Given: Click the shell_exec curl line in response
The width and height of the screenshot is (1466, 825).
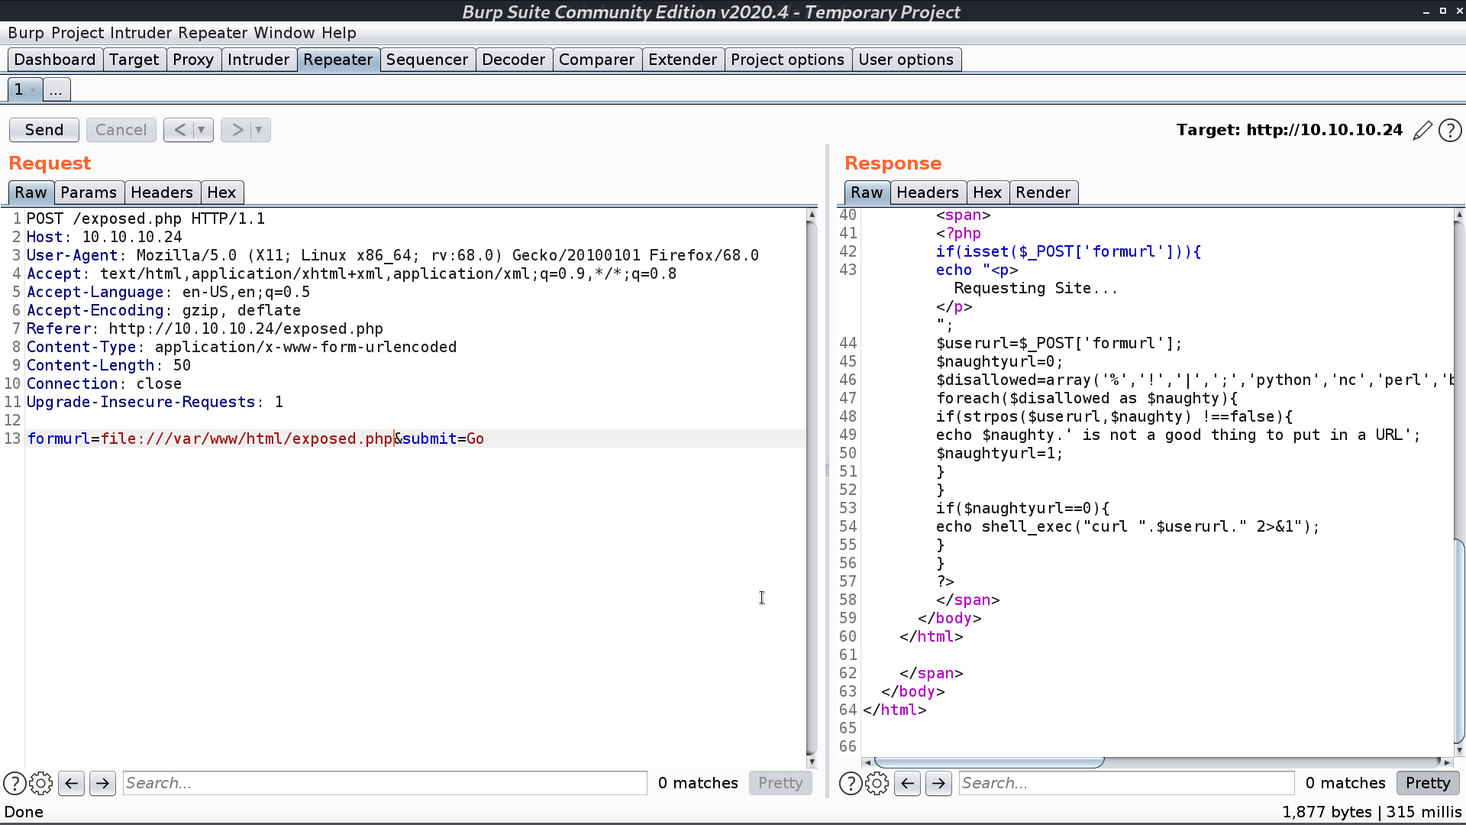Looking at the screenshot, I should tap(1128, 526).
